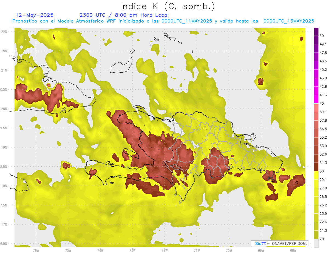Click the "70W" longitude label
This screenshot has height=254, width=329.
(229, 250)
